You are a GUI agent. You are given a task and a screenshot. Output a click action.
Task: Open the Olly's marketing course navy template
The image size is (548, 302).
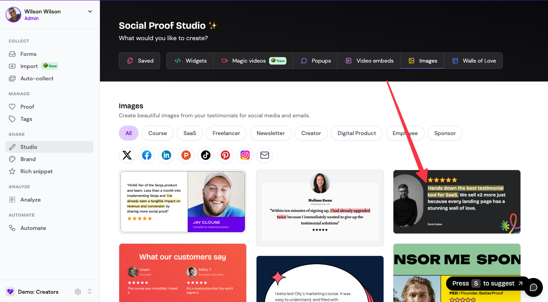click(x=320, y=279)
